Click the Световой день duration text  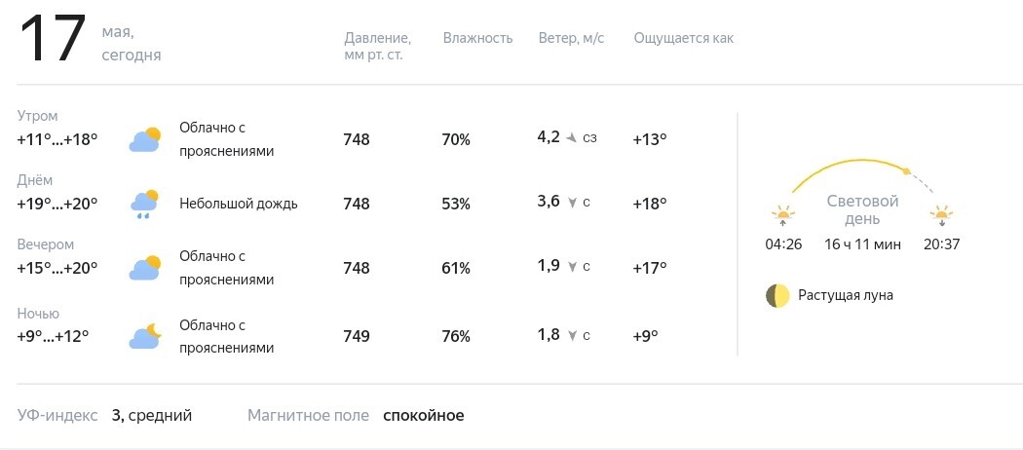pos(862,244)
